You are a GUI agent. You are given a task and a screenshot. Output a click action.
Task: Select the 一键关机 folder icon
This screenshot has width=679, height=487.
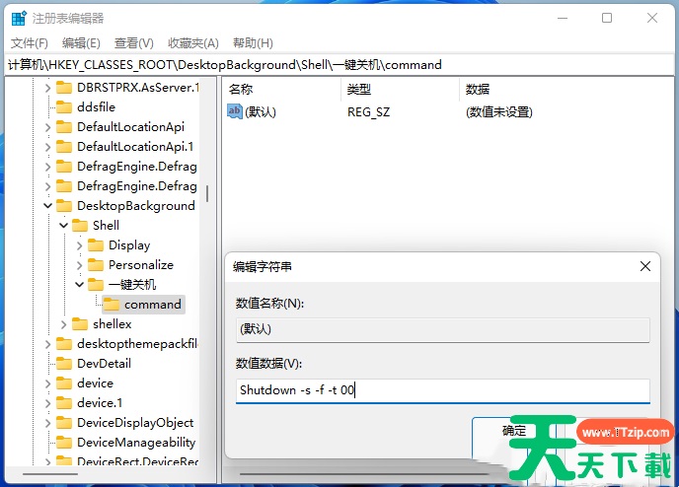coord(96,285)
